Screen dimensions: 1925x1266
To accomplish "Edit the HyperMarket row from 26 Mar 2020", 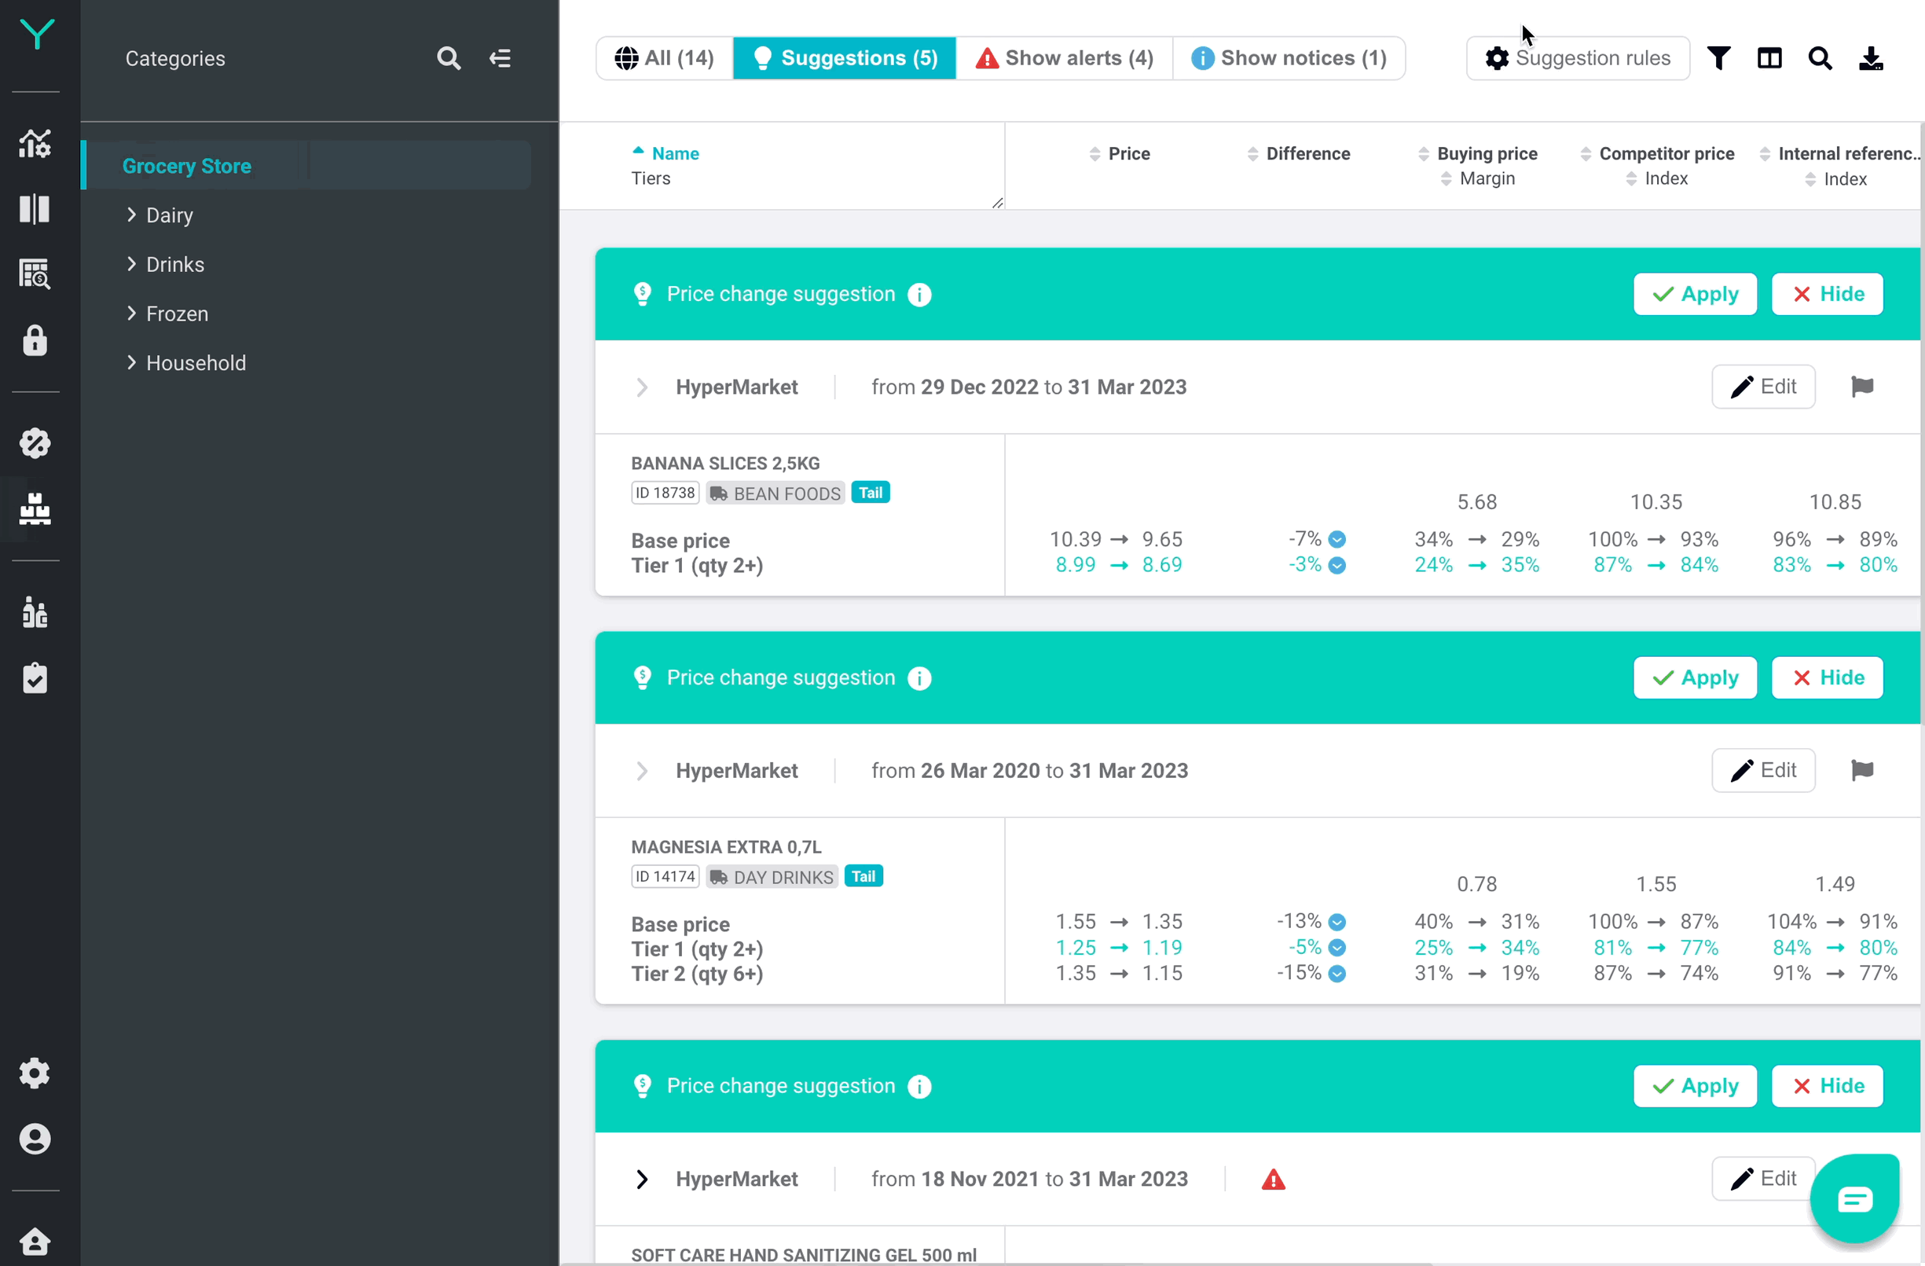I will click(1763, 770).
